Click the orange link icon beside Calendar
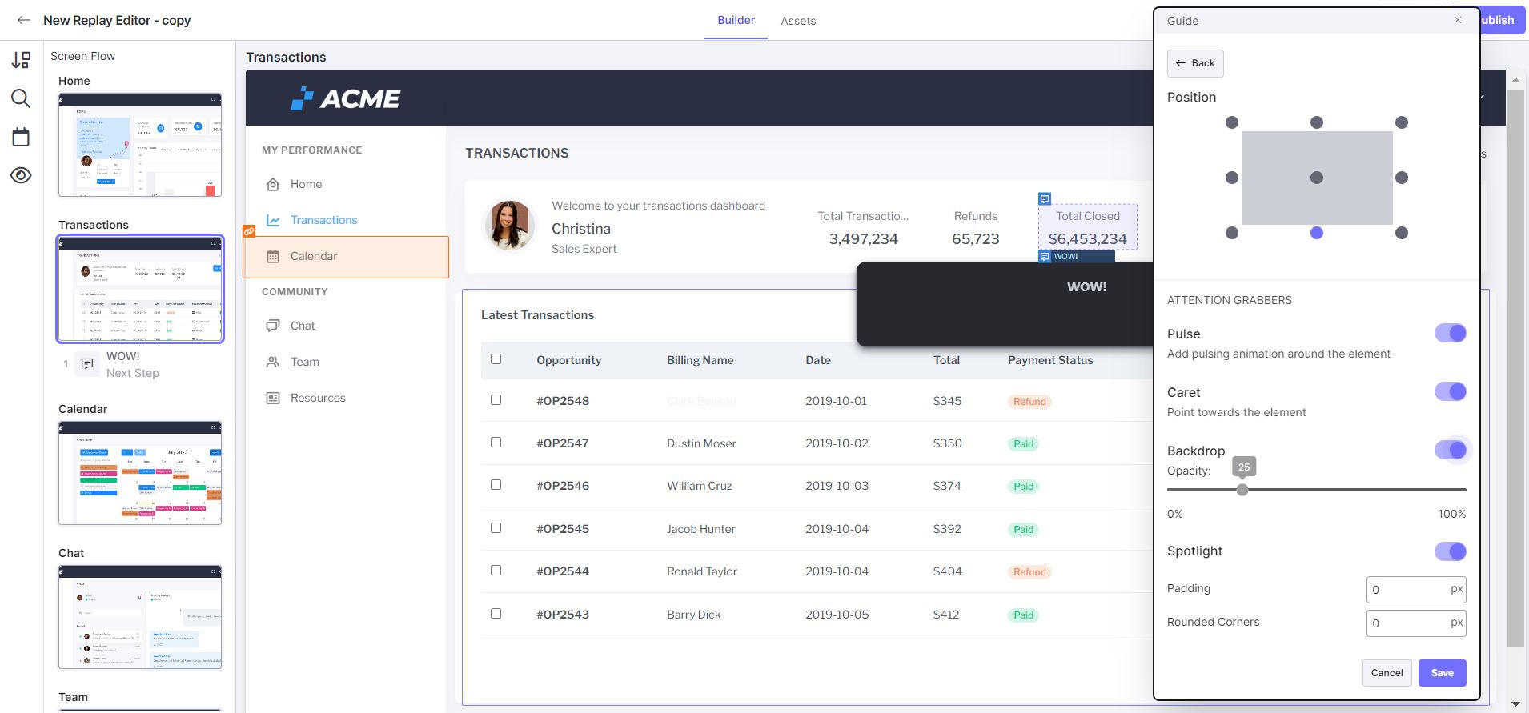The width and height of the screenshot is (1529, 713). [x=249, y=231]
